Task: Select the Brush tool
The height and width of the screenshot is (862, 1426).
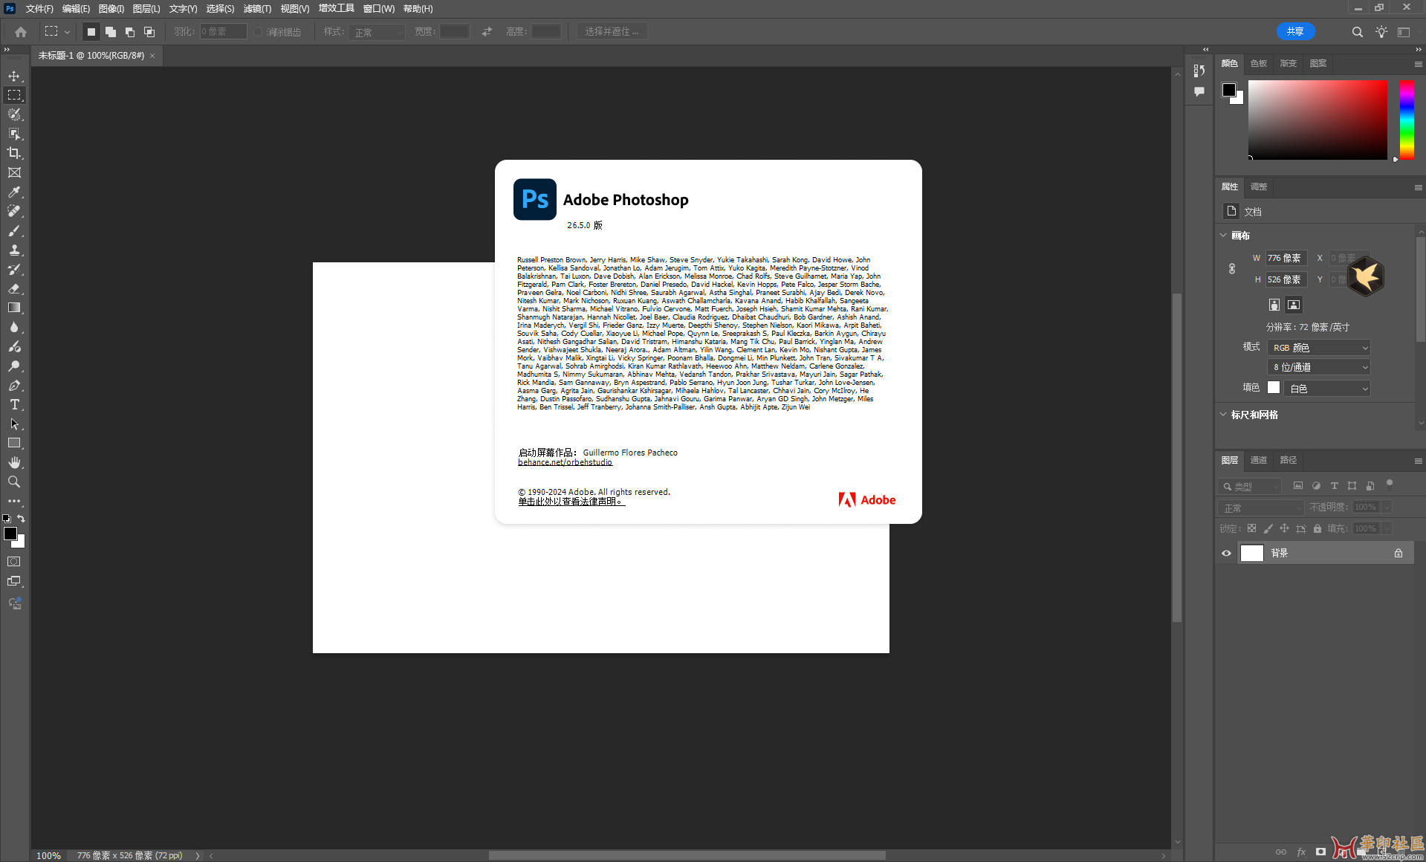Action: pyautogui.click(x=14, y=230)
